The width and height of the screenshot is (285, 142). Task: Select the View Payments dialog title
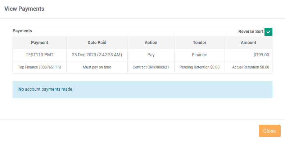pos(24,9)
